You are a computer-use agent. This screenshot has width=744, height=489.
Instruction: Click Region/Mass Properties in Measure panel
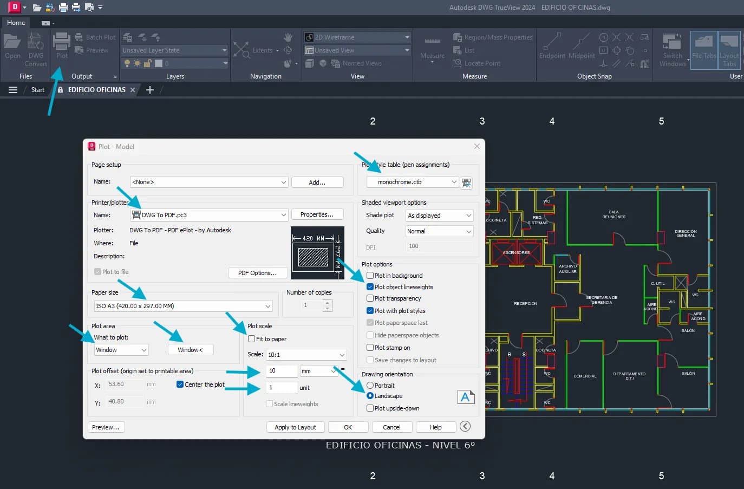point(493,37)
